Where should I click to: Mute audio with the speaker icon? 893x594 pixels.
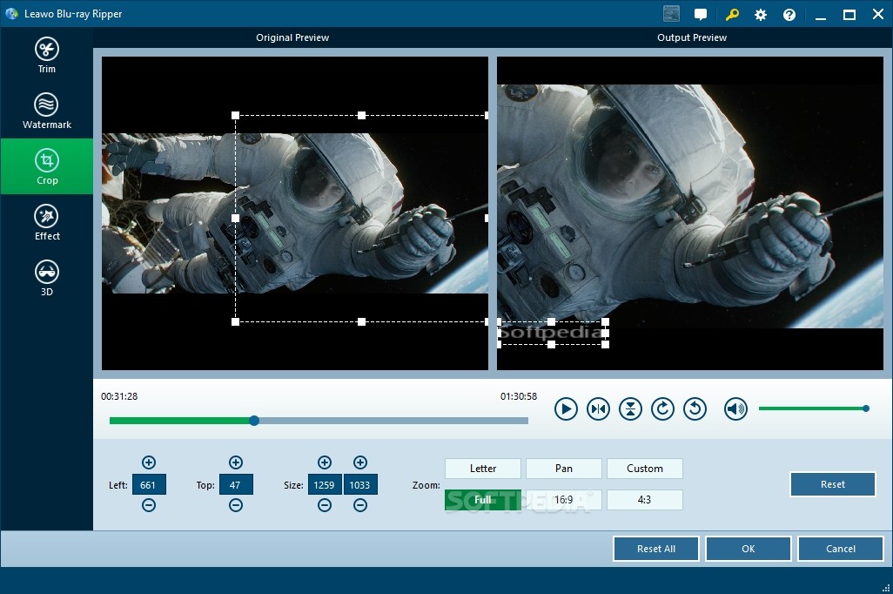pyautogui.click(x=735, y=408)
